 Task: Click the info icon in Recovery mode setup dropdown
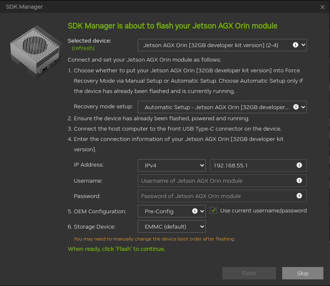(x=296, y=107)
